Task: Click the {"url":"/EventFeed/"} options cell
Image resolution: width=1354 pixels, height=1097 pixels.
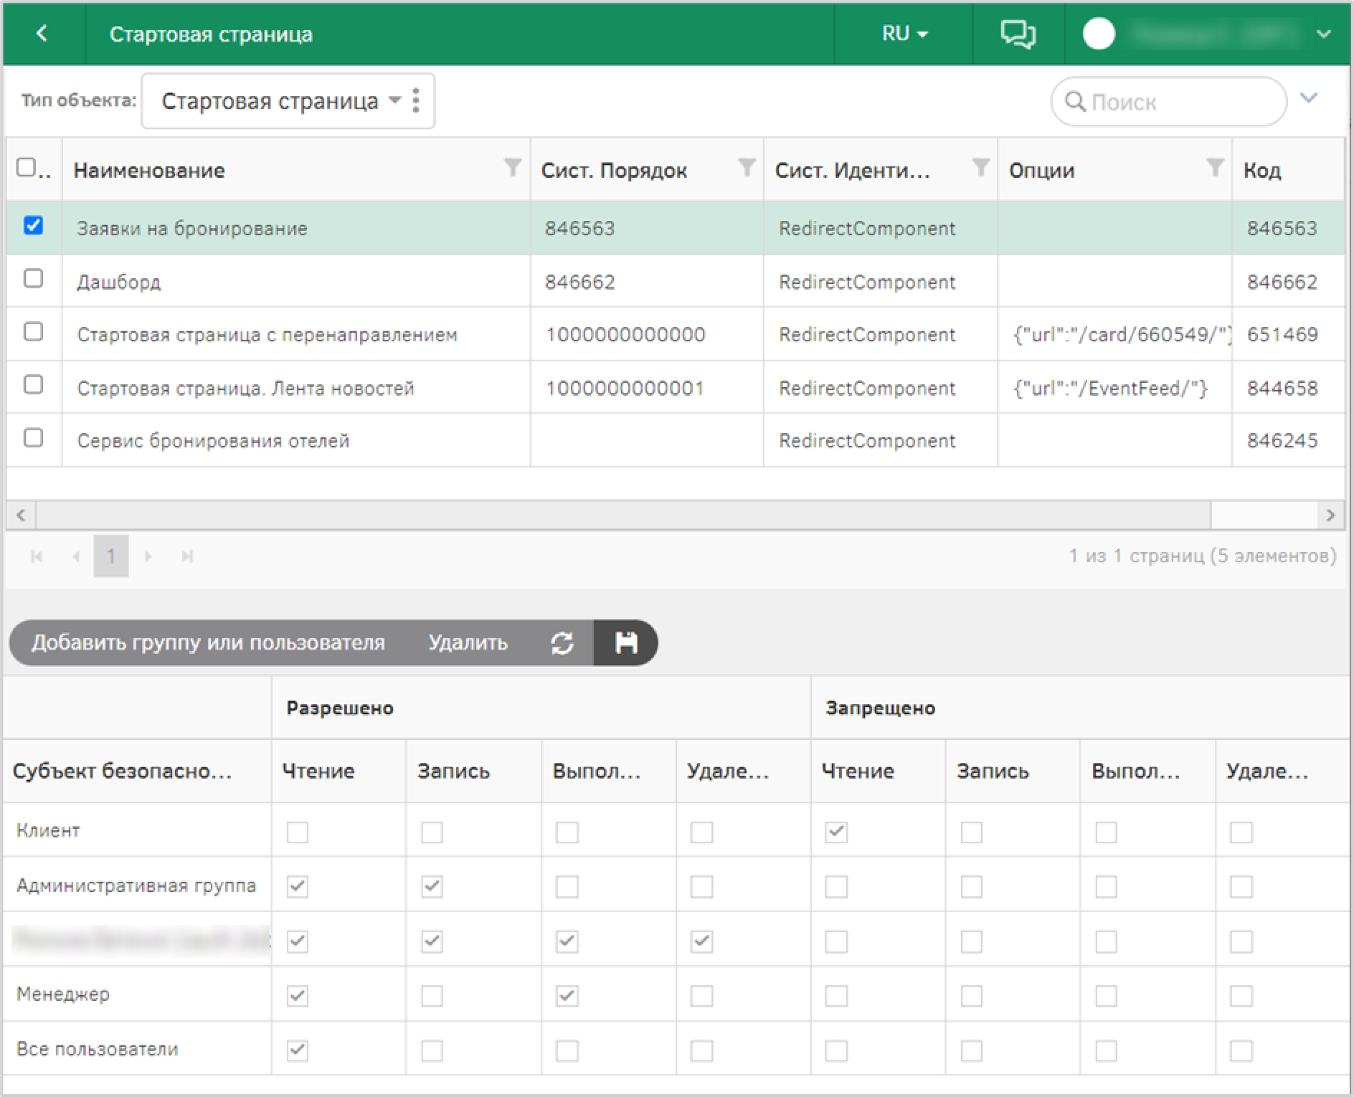Action: 1115,388
